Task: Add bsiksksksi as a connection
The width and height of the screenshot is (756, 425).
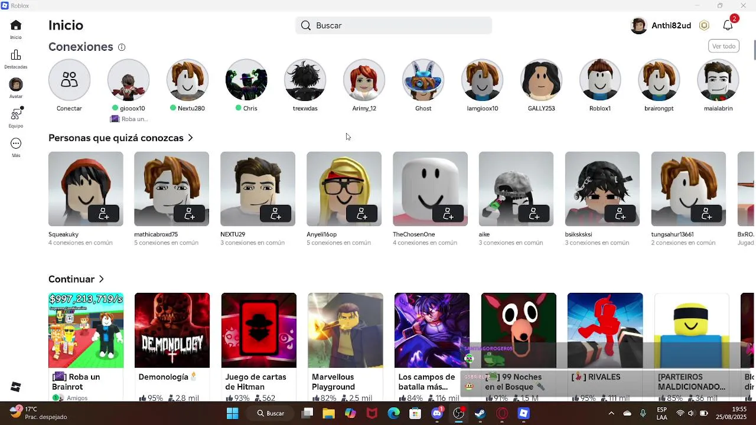Action: pos(621,214)
